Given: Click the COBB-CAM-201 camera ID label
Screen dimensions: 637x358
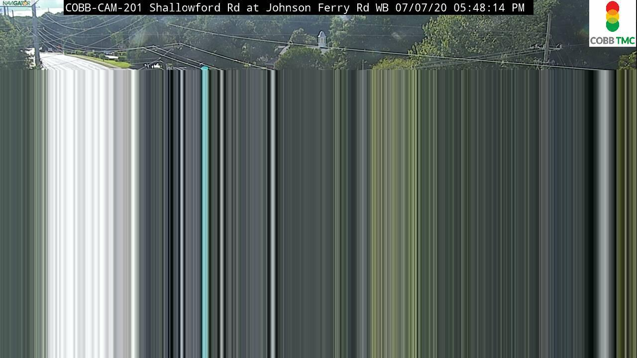Looking at the screenshot, I should (x=105, y=7).
